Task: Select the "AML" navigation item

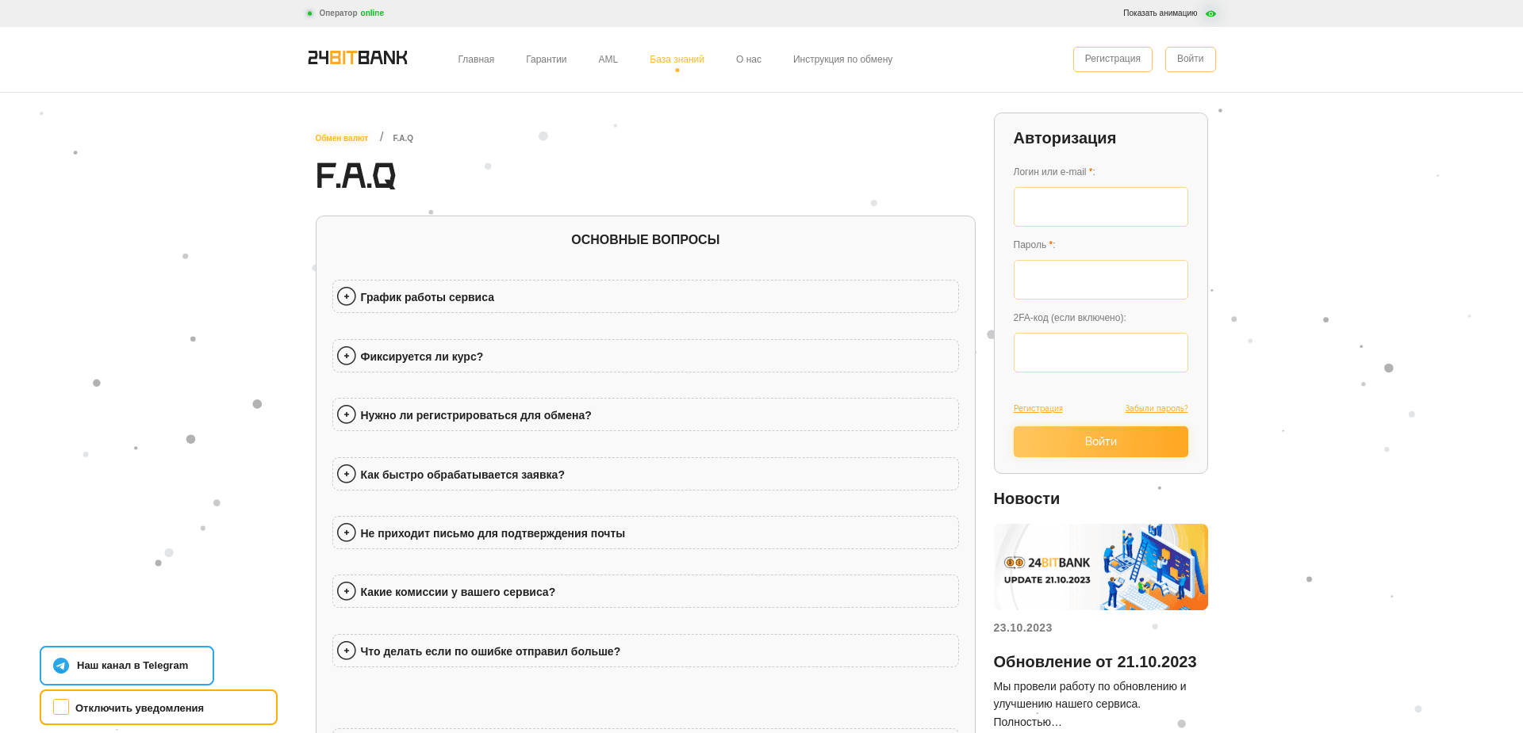Action: point(608,59)
